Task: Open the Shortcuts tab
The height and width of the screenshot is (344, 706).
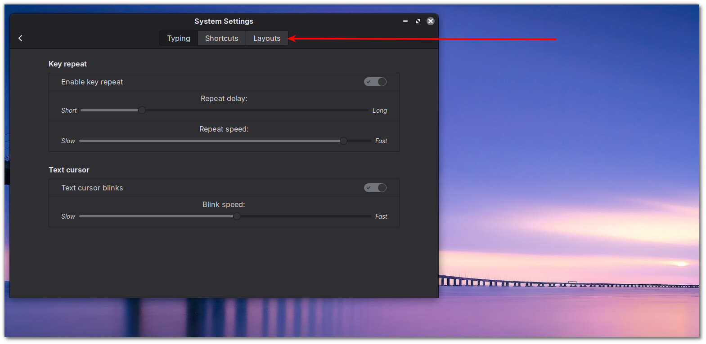Action: [x=221, y=39]
